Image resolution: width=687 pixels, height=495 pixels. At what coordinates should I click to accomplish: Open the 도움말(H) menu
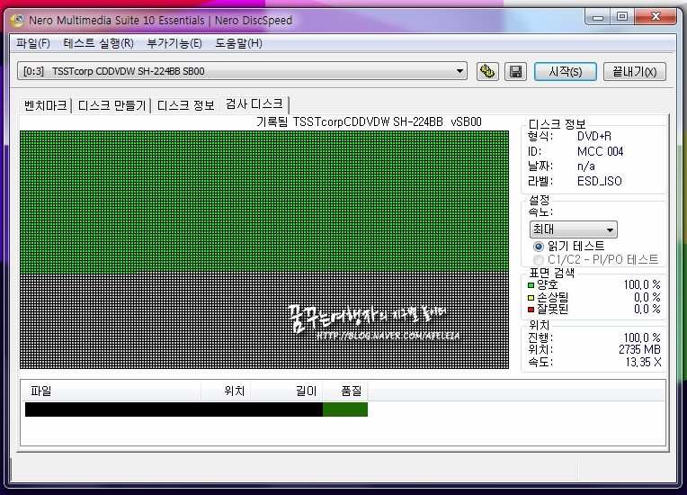238,43
